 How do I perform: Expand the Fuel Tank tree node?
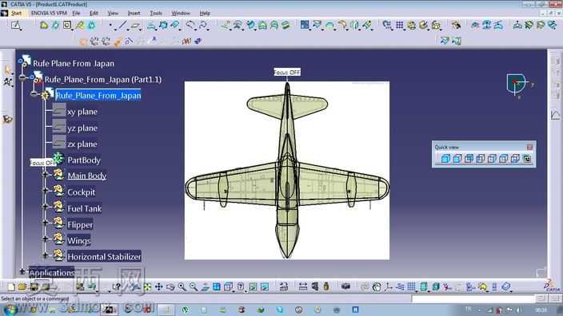[x=46, y=207]
